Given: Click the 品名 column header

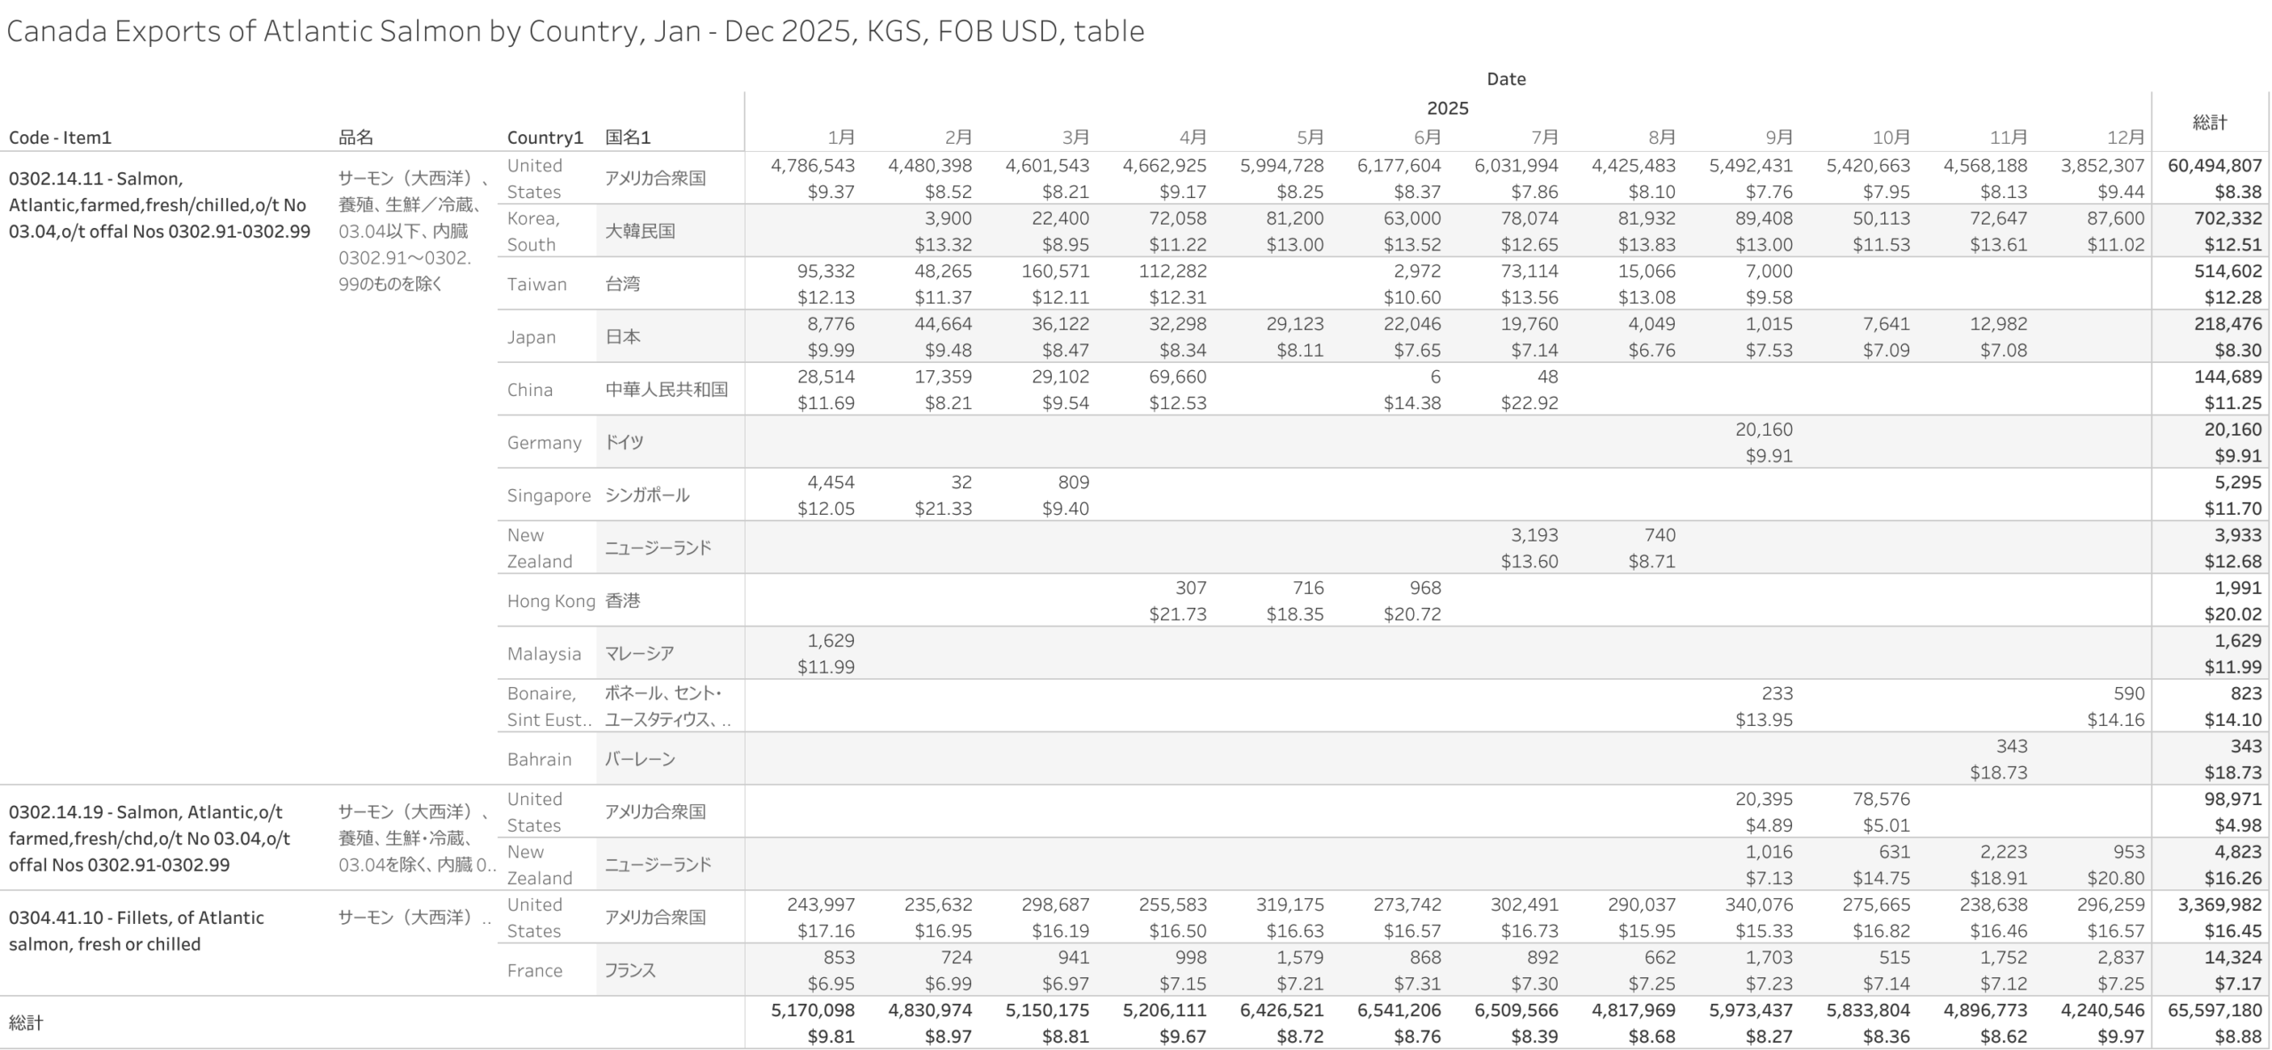Looking at the screenshot, I should 356,138.
